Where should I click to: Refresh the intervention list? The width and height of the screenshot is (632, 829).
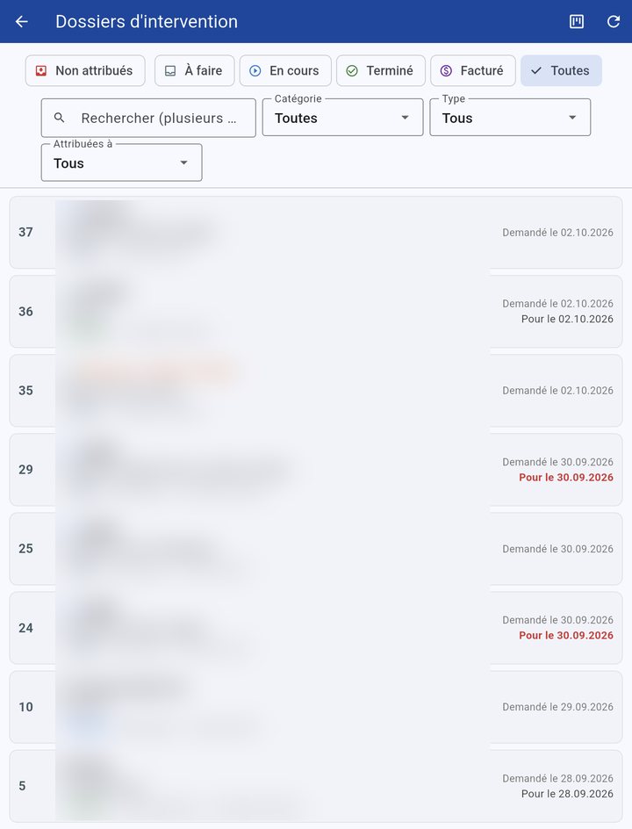(x=613, y=22)
